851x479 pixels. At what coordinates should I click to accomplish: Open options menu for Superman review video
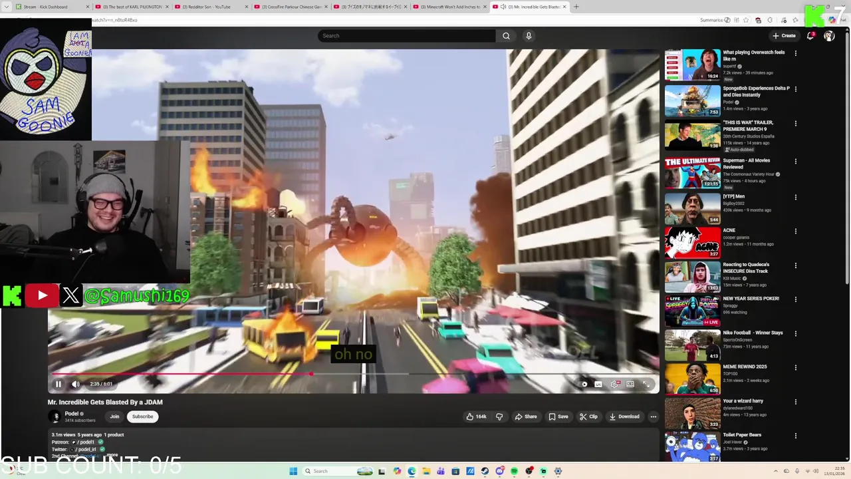click(x=796, y=162)
